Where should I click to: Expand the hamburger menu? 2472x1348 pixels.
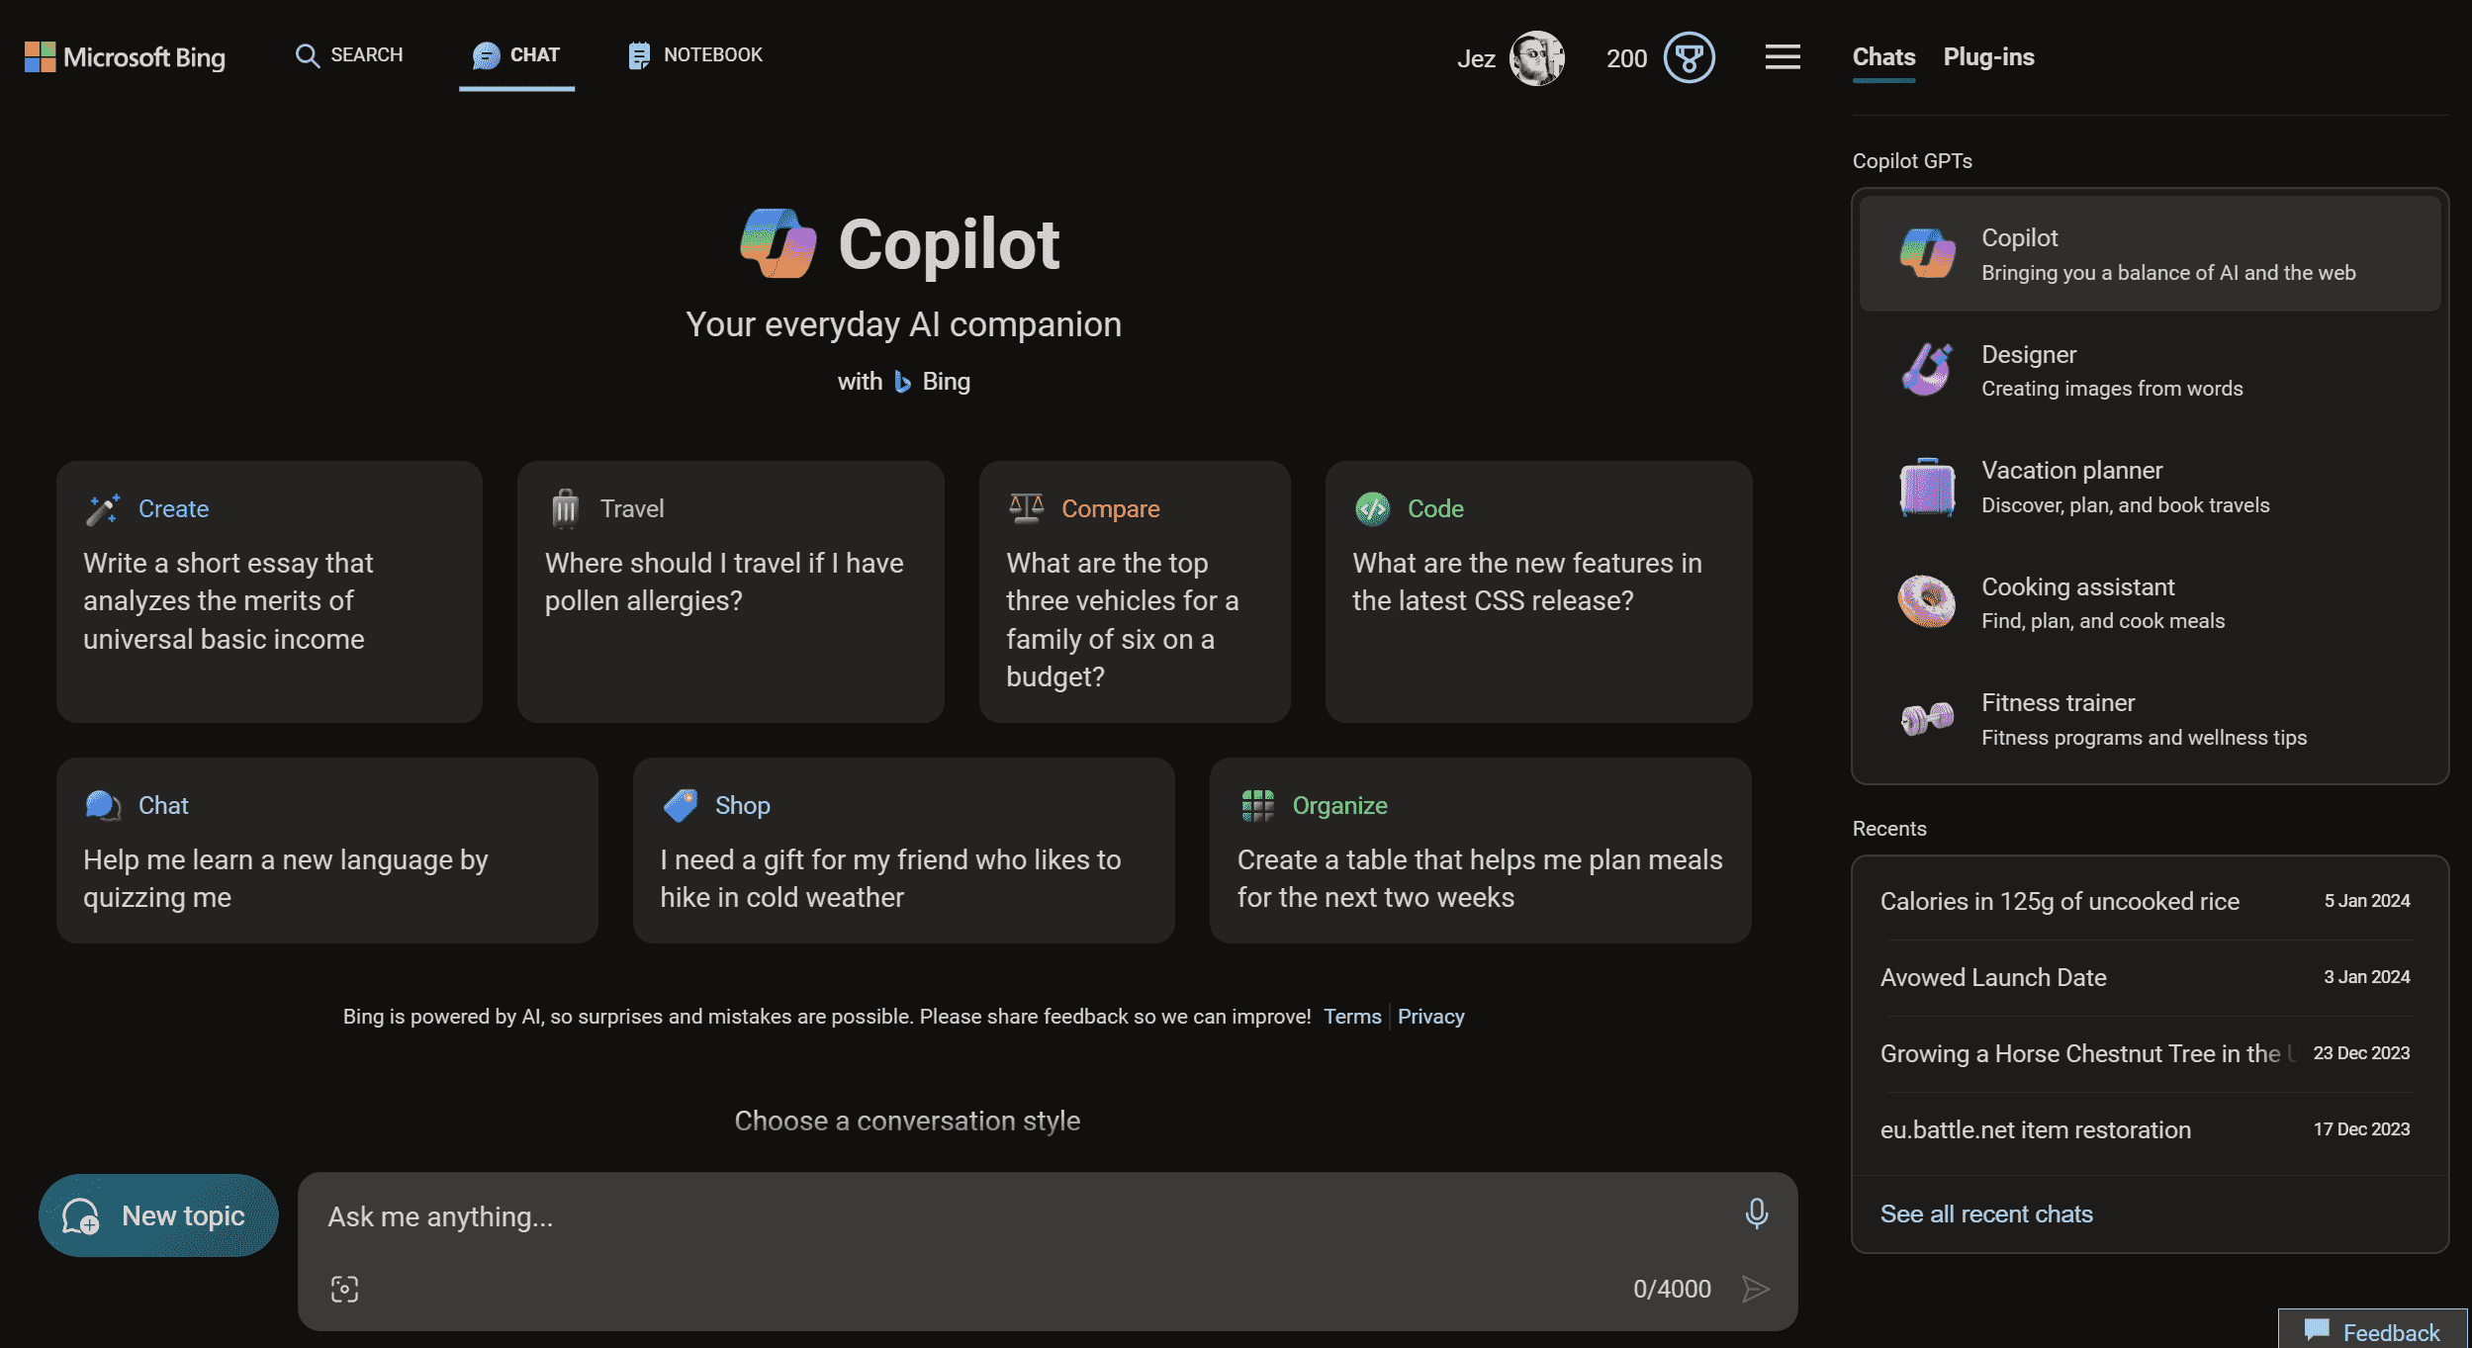click(x=1784, y=56)
